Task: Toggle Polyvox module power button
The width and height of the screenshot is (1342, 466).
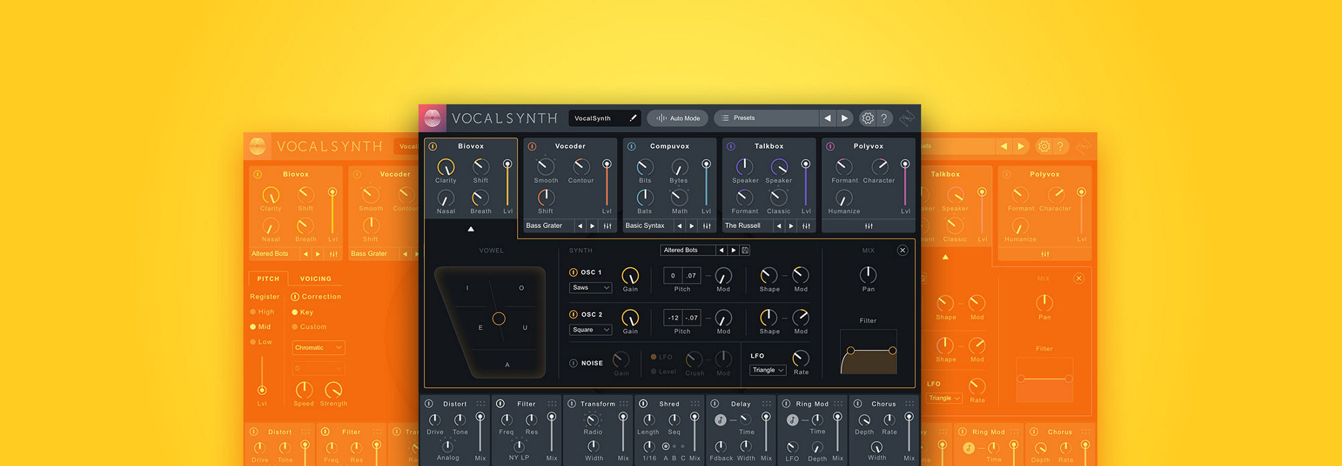Action: pos(830,146)
